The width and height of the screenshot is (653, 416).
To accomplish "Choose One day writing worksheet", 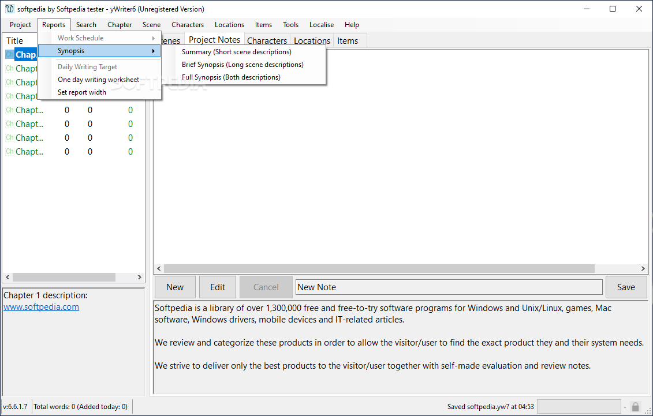I will tap(99, 80).
